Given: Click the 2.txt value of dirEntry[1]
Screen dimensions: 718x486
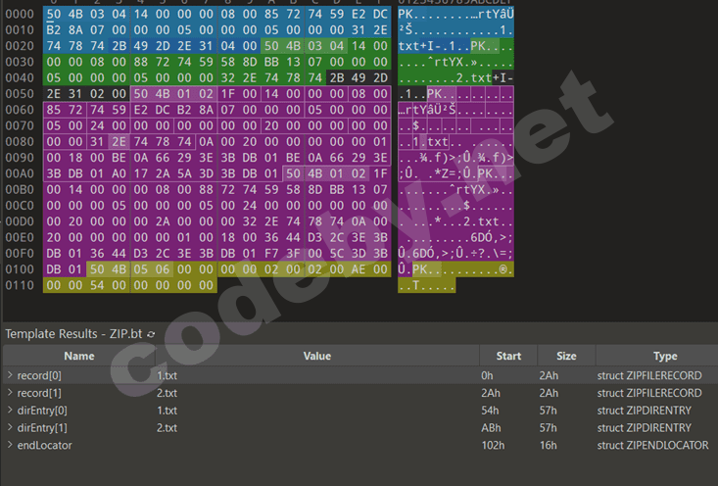Looking at the screenshot, I should pyautogui.click(x=168, y=428).
